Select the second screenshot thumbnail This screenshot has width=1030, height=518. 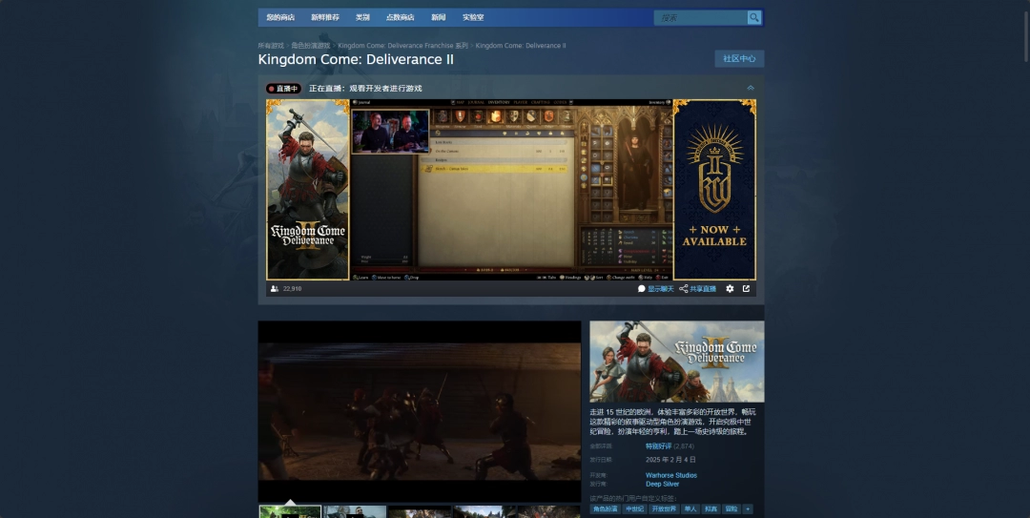point(355,512)
